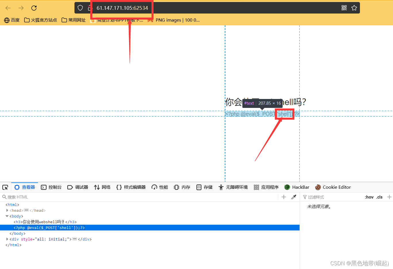
Task: Open the 百度 bookmark
Action: coord(11,20)
